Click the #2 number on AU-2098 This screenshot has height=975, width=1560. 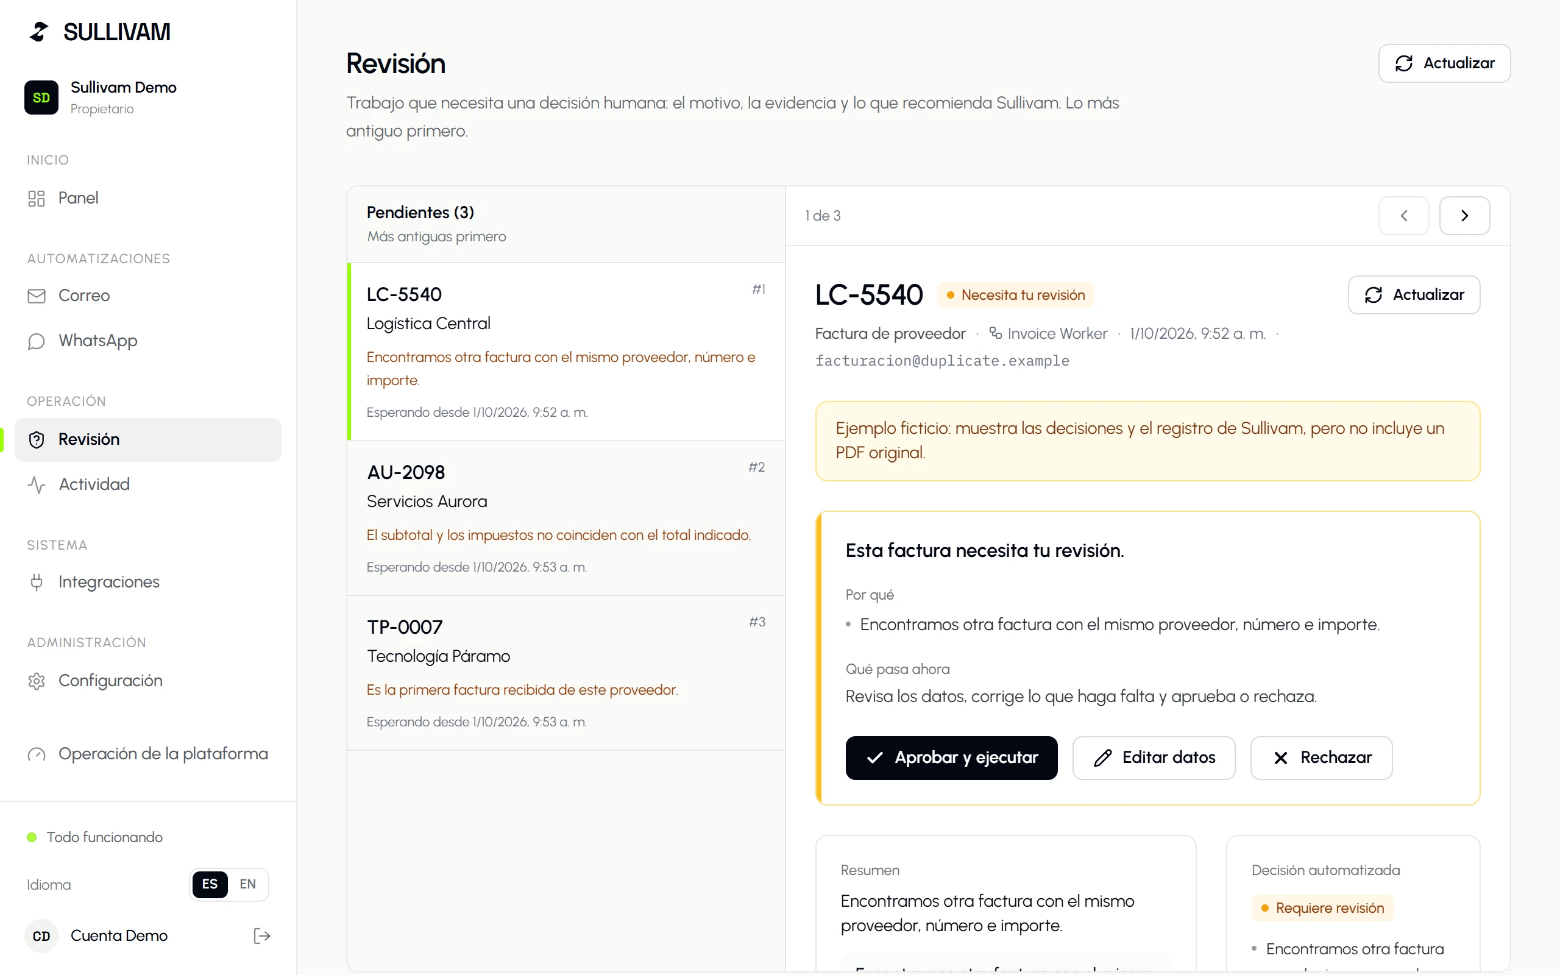point(757,467)
